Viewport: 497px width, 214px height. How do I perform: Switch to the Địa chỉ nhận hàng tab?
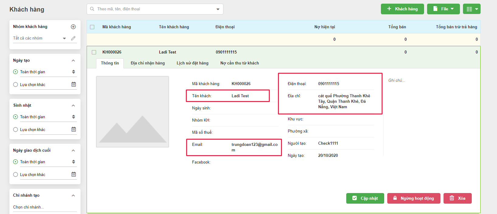click(148, 63)
